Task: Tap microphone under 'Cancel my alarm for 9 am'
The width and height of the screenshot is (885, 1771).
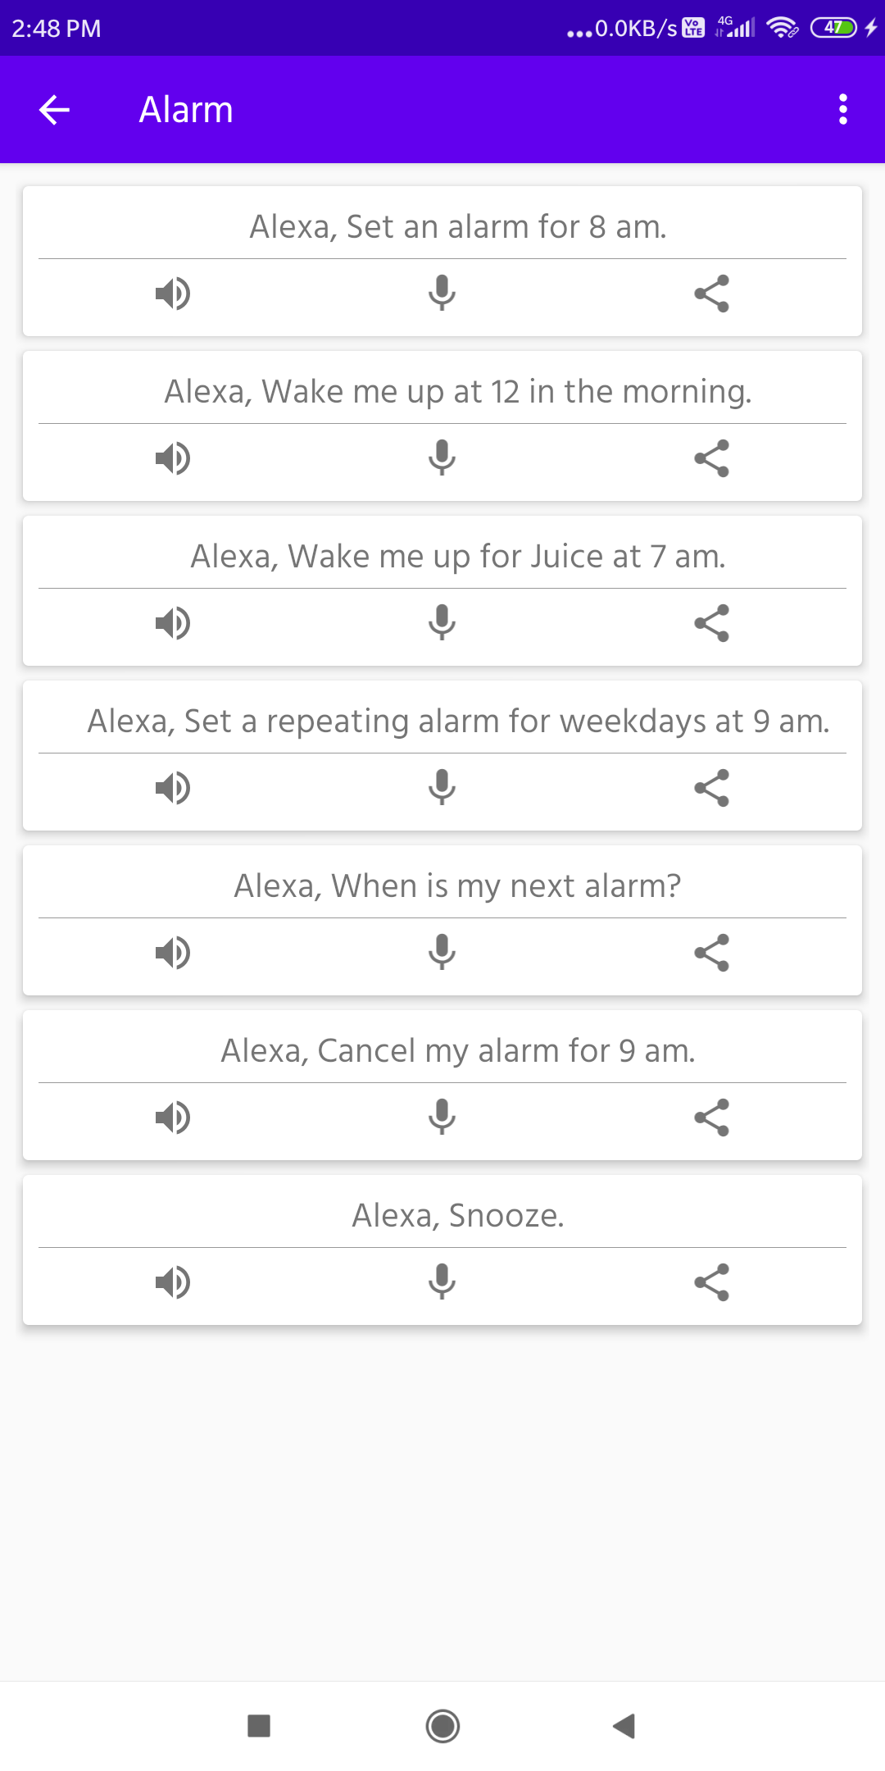Action: tap(442, 1118)
